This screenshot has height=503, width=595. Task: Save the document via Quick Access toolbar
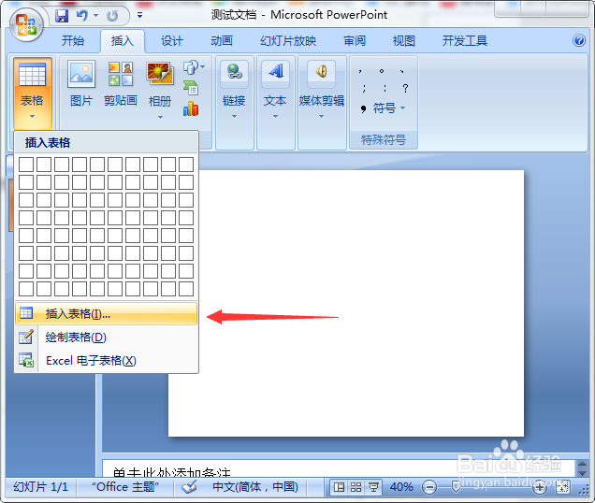(x=62, y=16)
